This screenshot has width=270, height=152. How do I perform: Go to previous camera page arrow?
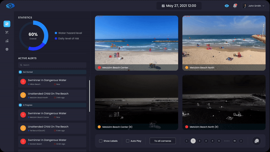(187, 141)
